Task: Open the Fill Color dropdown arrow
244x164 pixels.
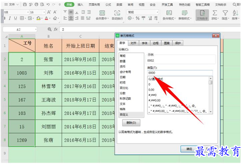Action: [x=42, y=18]
